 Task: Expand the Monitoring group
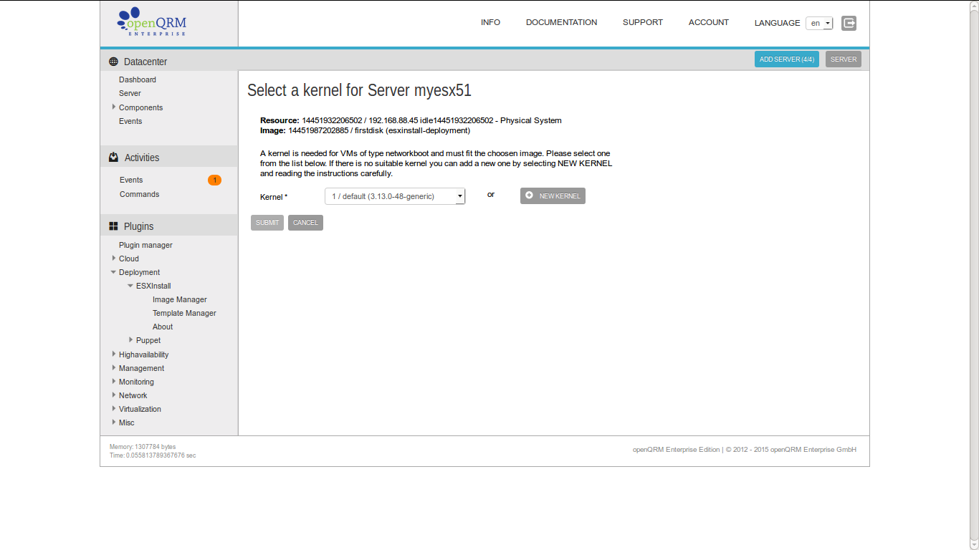pos(113,381)
